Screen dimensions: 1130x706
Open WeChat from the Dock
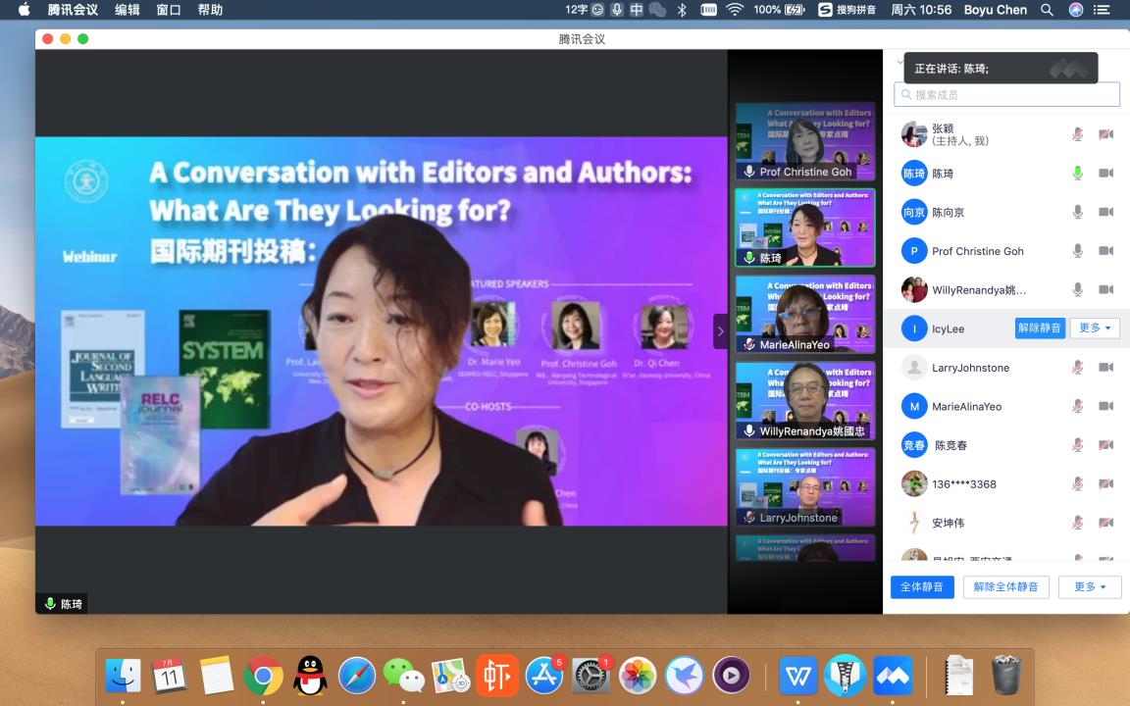pyautogui.click(x=403, y=676)
